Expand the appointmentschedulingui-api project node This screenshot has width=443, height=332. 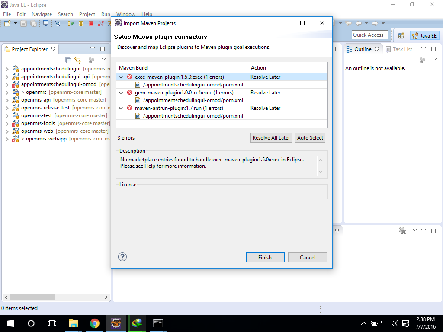click(7, 77)
